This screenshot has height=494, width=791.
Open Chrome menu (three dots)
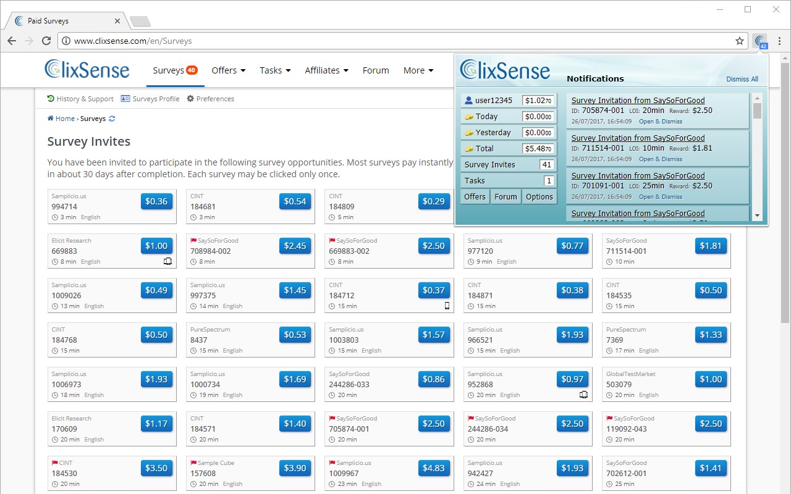click(x=779, y=41)
